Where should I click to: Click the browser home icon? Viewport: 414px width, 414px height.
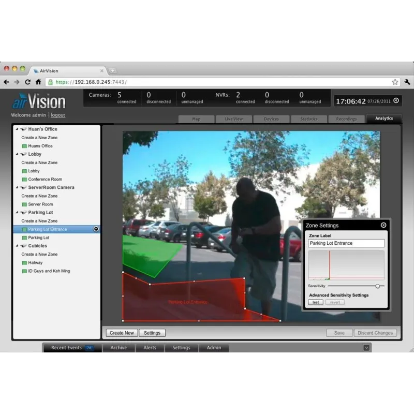38,82
